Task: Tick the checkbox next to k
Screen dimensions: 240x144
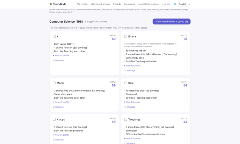Action: click(x=54, y=36)
